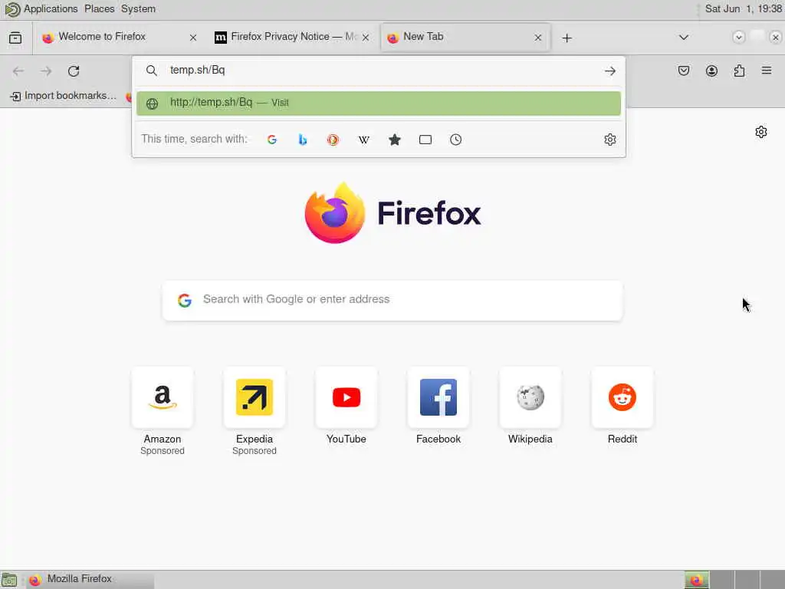The width and height of the screenshot is (785, 589).
Task: Minimize window using the down-arrow button
Action: point(738,37)
